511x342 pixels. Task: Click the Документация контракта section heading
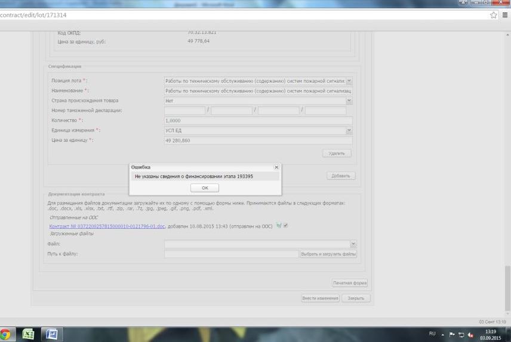(x=76, y=194)
